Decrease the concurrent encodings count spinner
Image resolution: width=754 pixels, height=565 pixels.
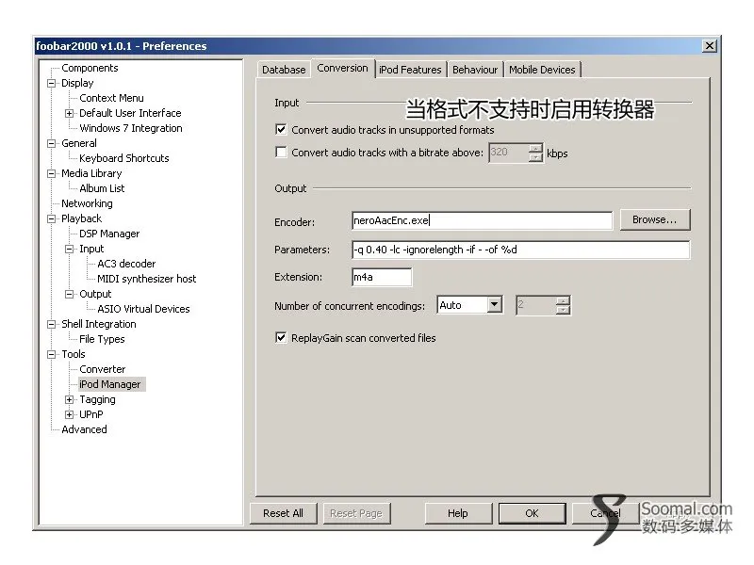pos(563,310)
